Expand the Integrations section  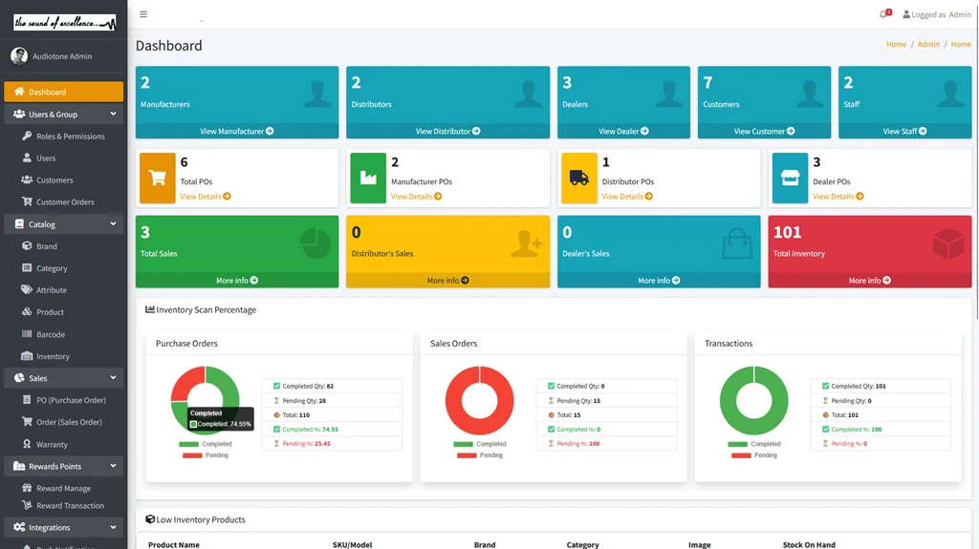click(63, 527)
